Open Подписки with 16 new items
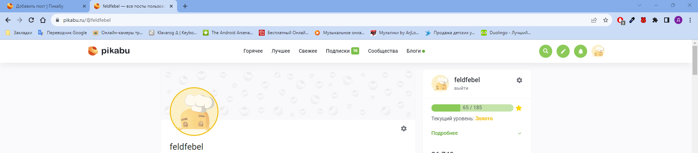This screenshot has height=153, width=698. coord(342,51)
